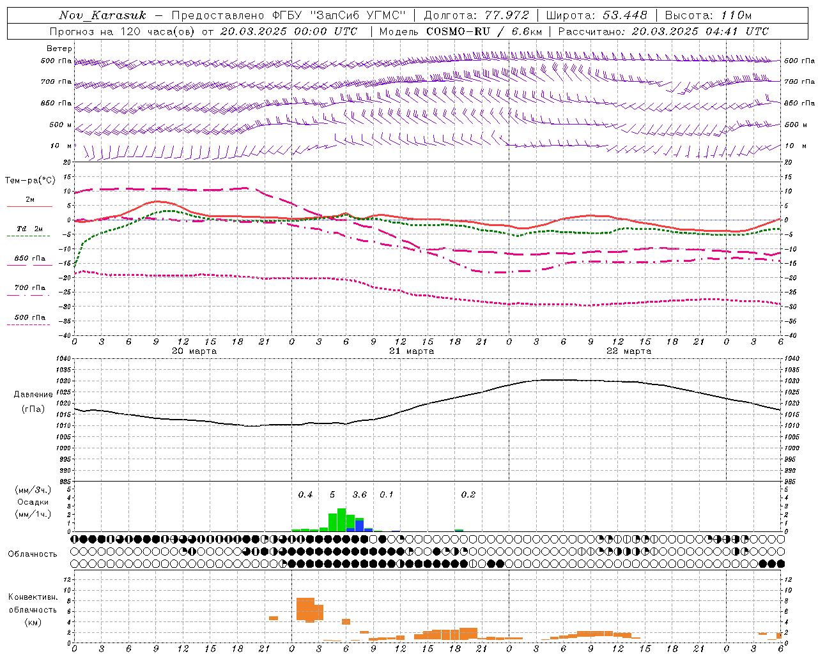Click the Высота: 110м value
This screenshot has width=818, height=654.
[708, 15]
